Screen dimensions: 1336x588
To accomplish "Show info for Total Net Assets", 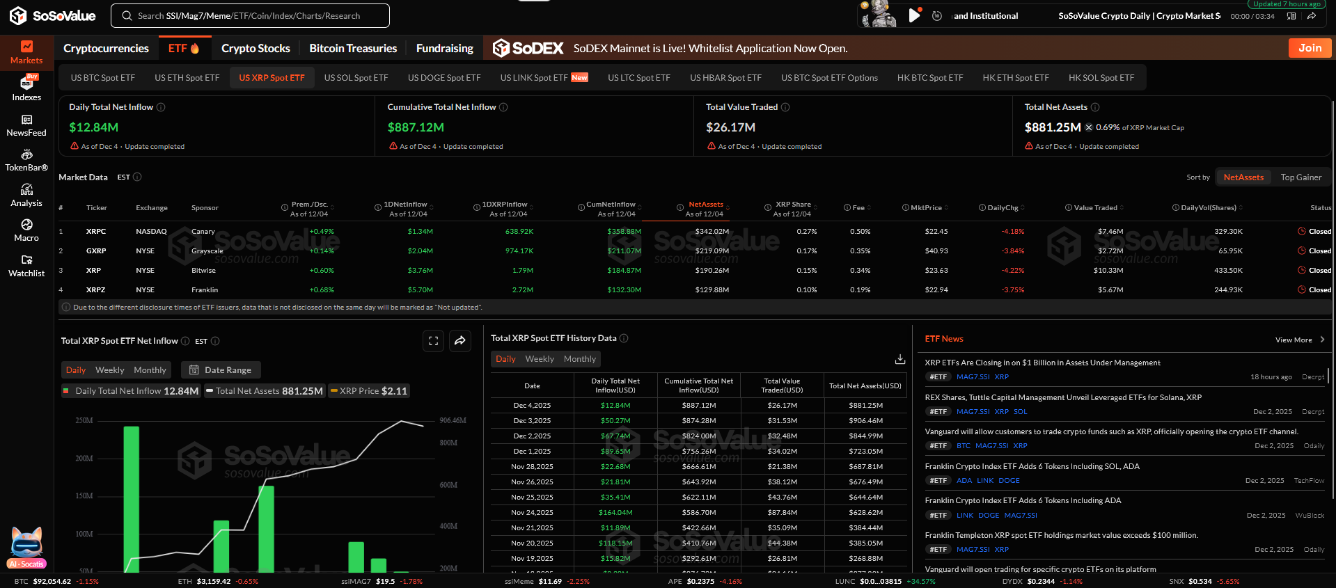I will tap(1095, 107).
